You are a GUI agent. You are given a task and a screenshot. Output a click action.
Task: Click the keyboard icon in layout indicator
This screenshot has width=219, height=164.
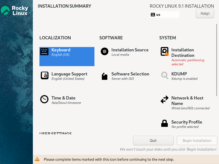click(153, 14)
